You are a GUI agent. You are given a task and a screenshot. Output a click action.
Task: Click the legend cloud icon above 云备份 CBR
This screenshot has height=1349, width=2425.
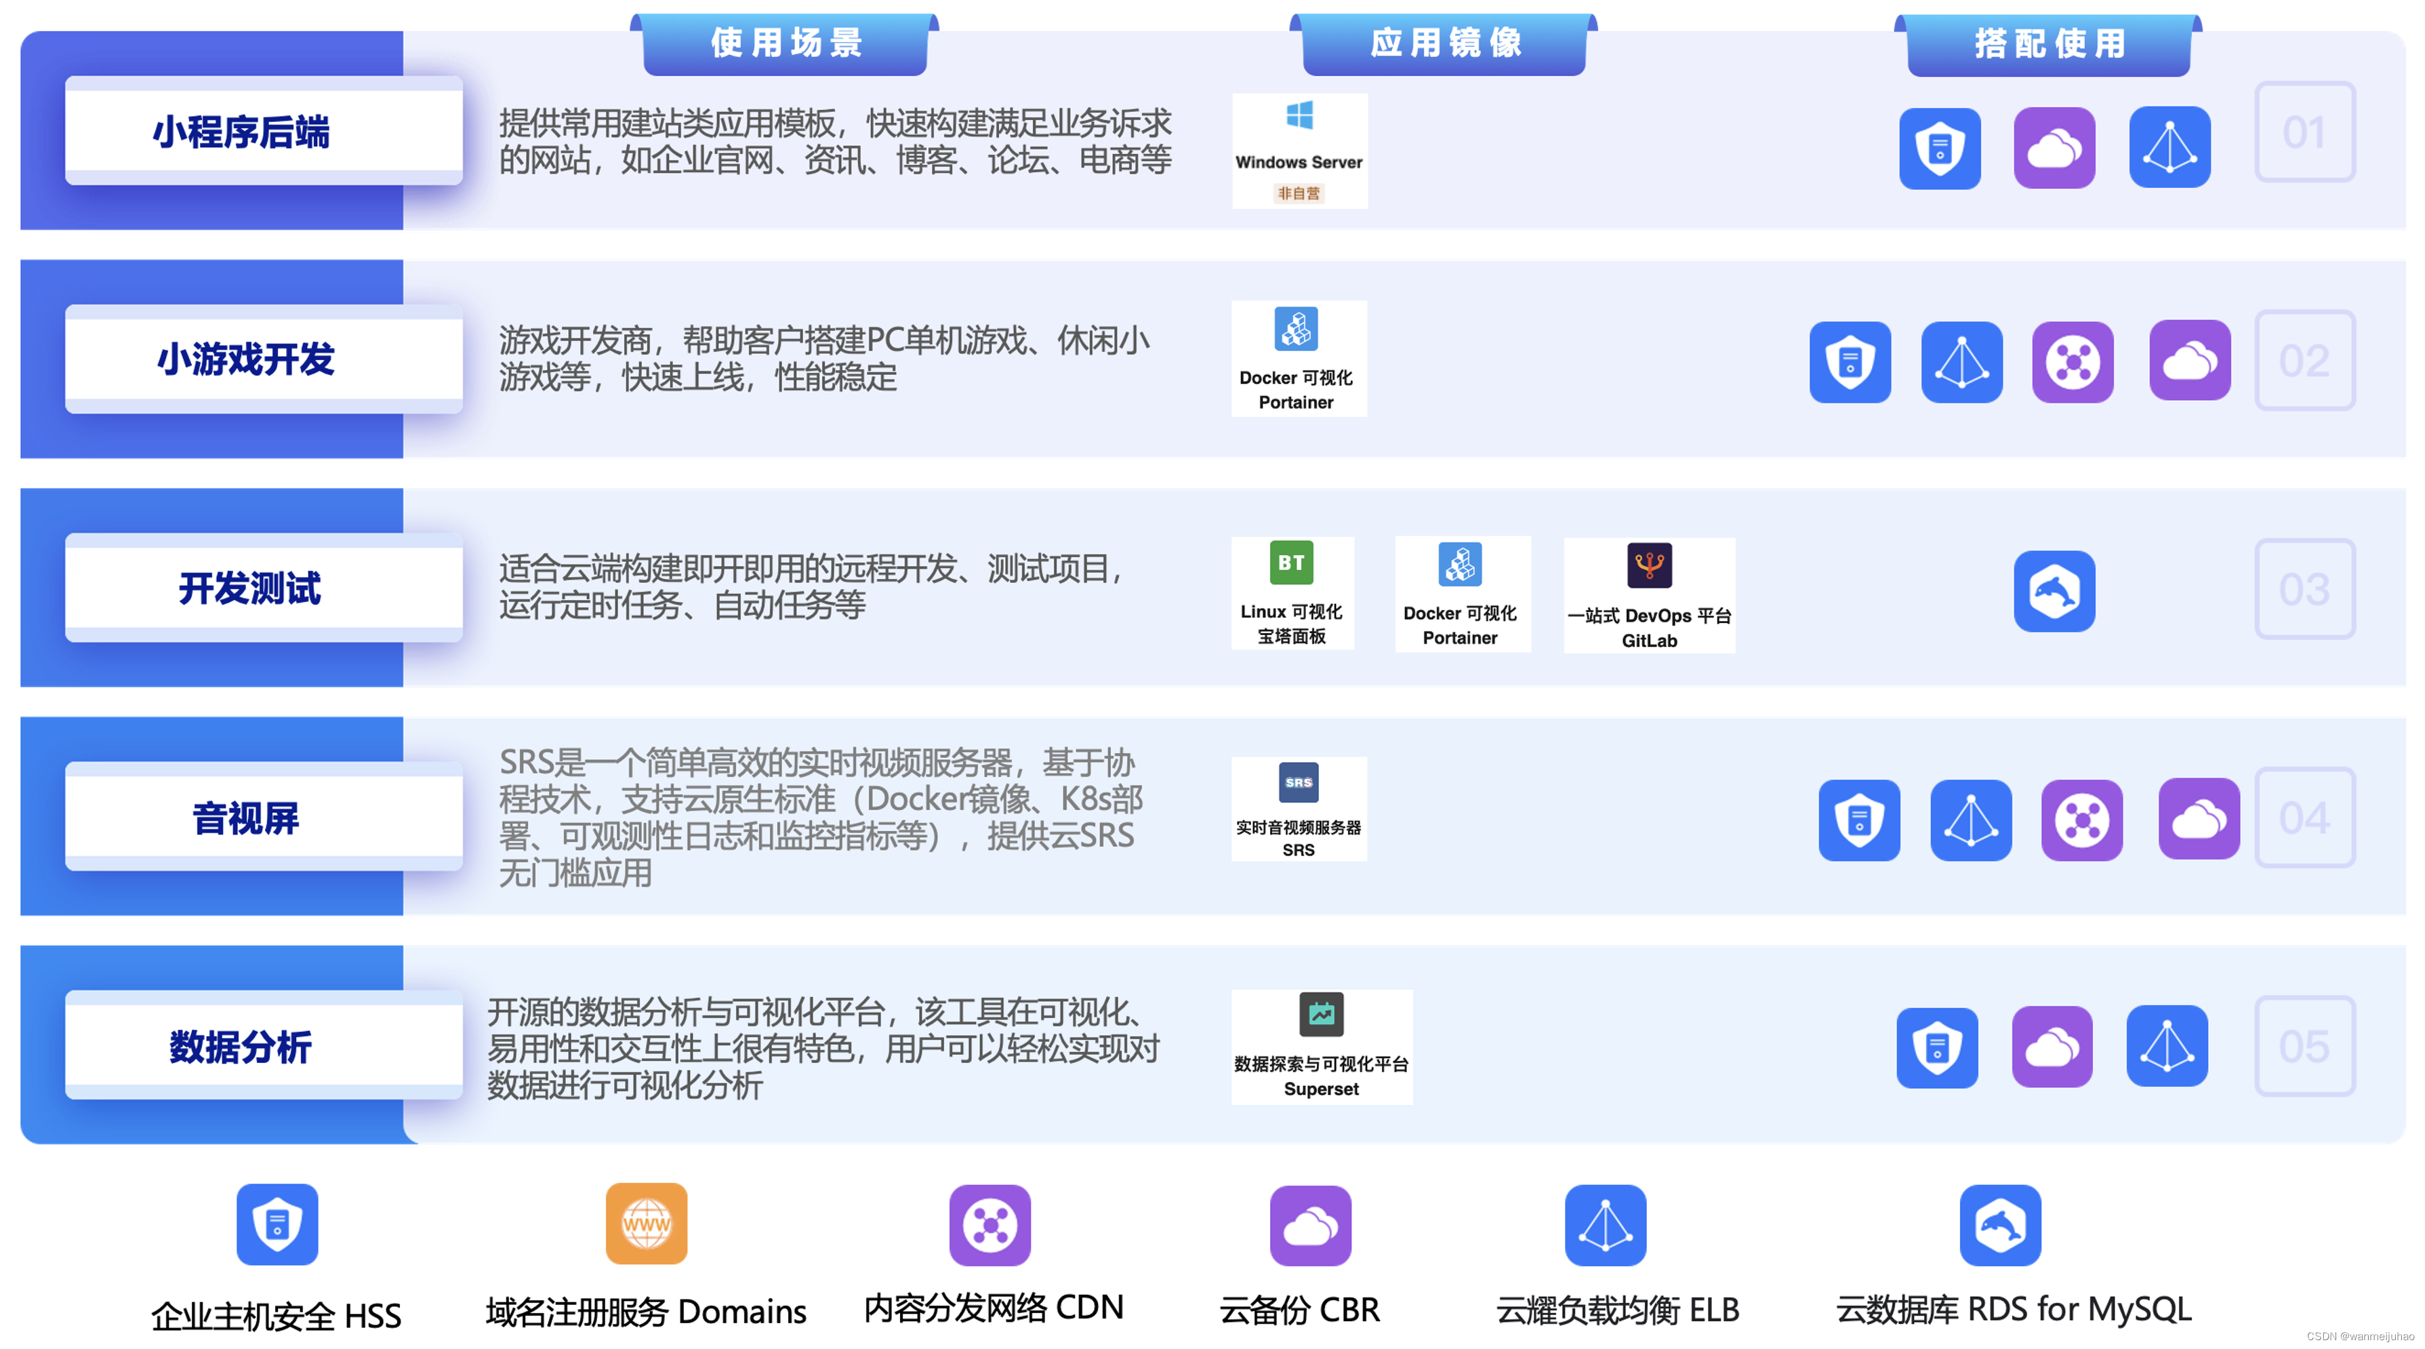point(1310,1226)
